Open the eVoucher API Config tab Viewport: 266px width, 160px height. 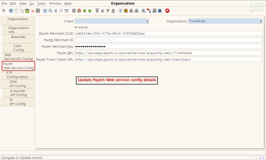(x=18, y=93)
